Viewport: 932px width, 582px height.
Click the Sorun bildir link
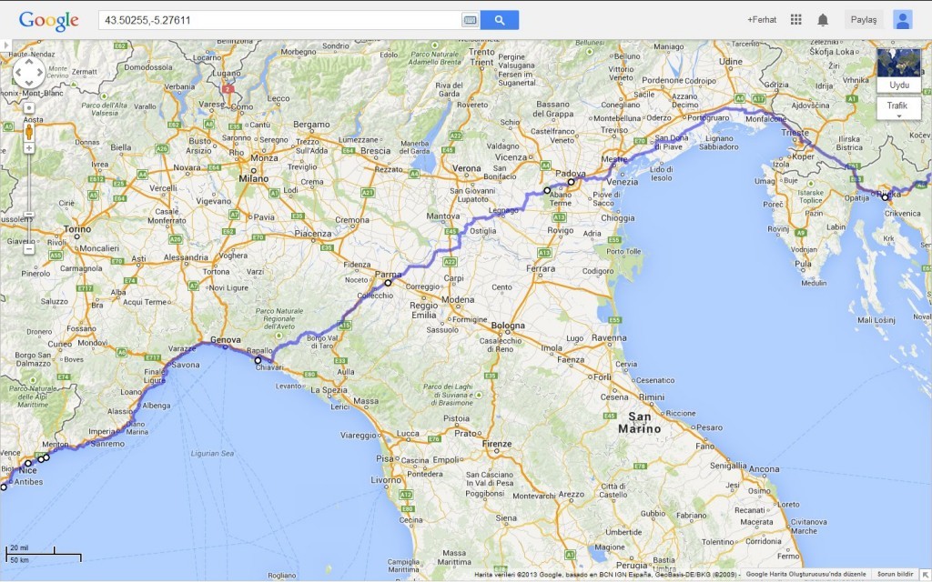click(x=895, y=575)
